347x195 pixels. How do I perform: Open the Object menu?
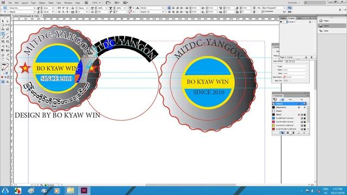(42, 3)
